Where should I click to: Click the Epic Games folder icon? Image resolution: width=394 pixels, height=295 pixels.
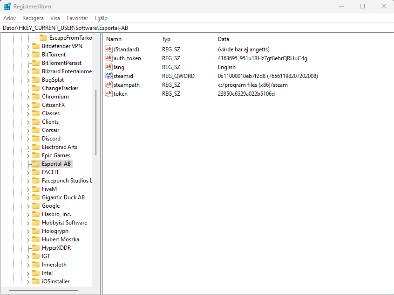pyautogui.click(x=36, y=155)
